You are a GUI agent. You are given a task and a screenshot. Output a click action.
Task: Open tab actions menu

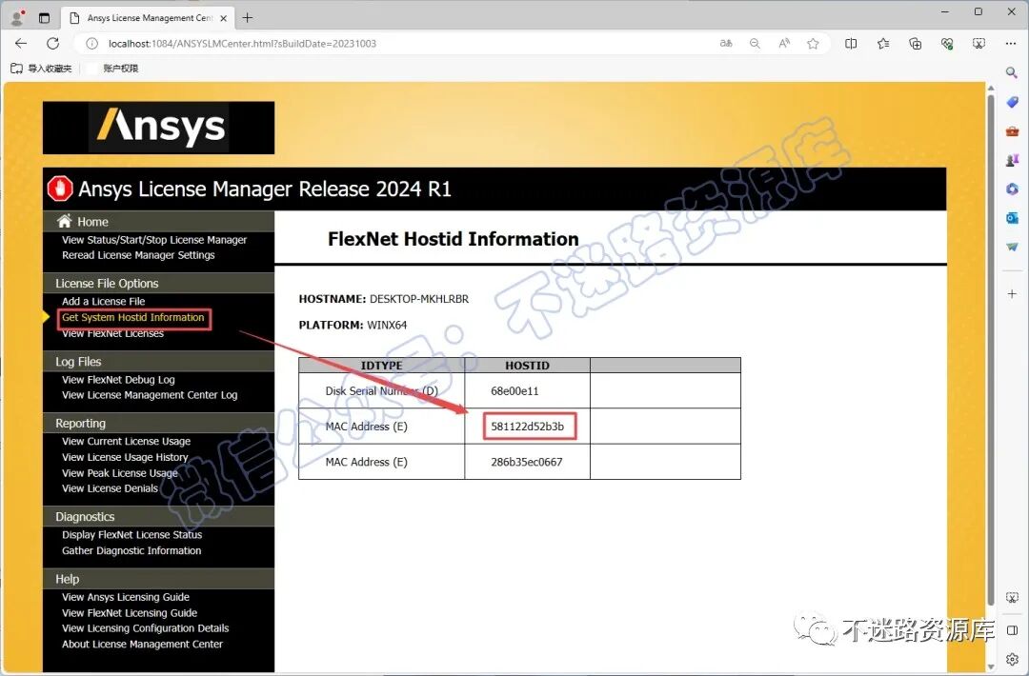(44, 18)
